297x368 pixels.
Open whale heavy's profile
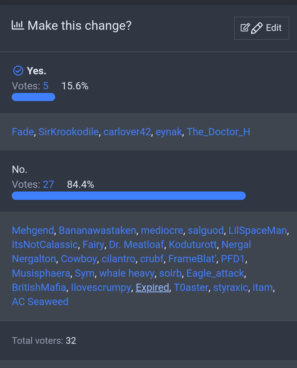(127, 273)
